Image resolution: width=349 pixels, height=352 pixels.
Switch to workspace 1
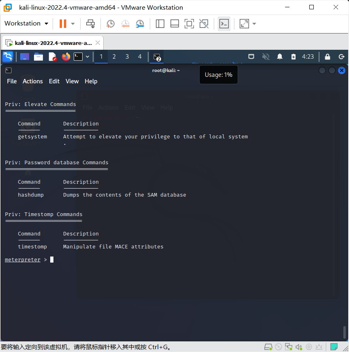[101, 57]
